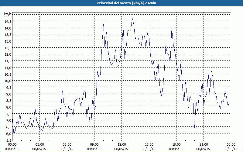Click the '11,0' y-axis value

click(8, 67)
